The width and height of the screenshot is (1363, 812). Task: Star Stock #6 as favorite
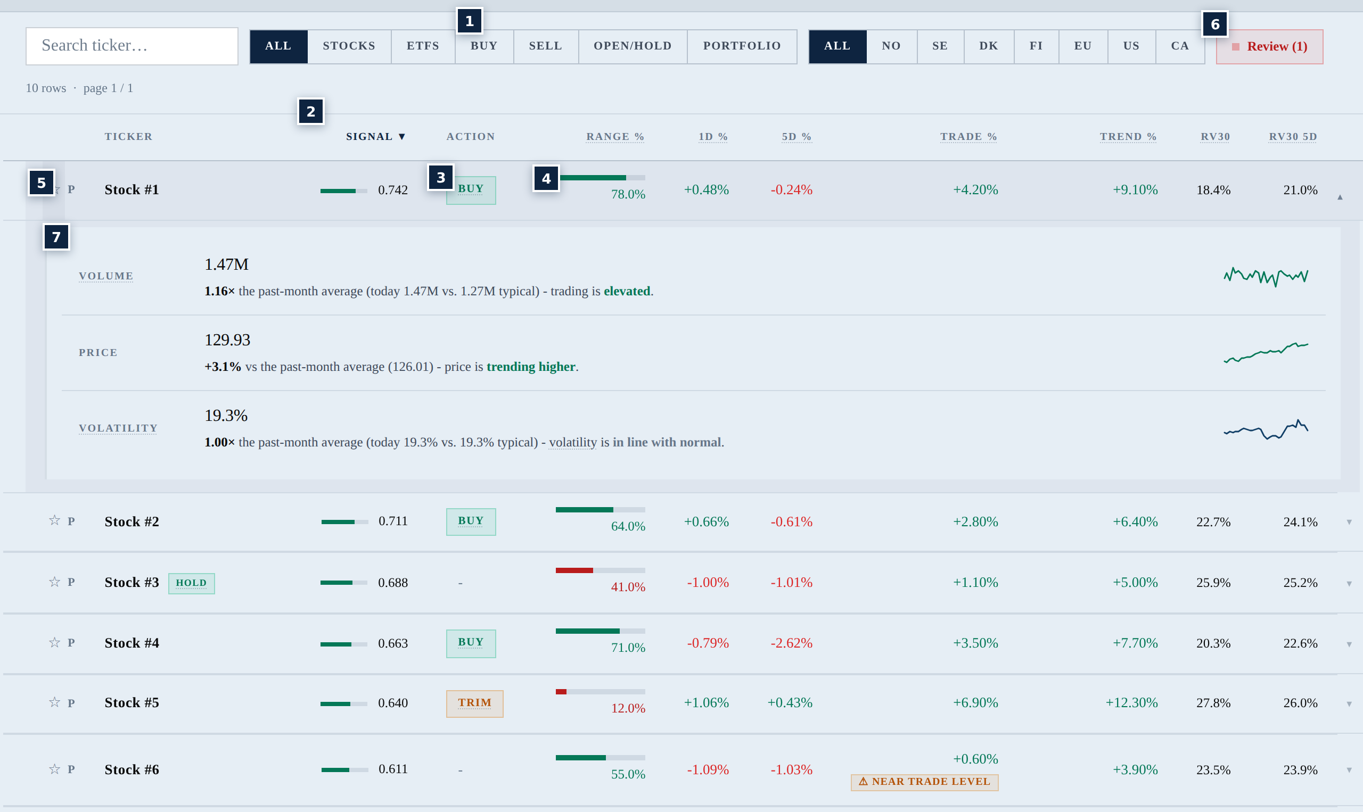click(x=54, y=769)
